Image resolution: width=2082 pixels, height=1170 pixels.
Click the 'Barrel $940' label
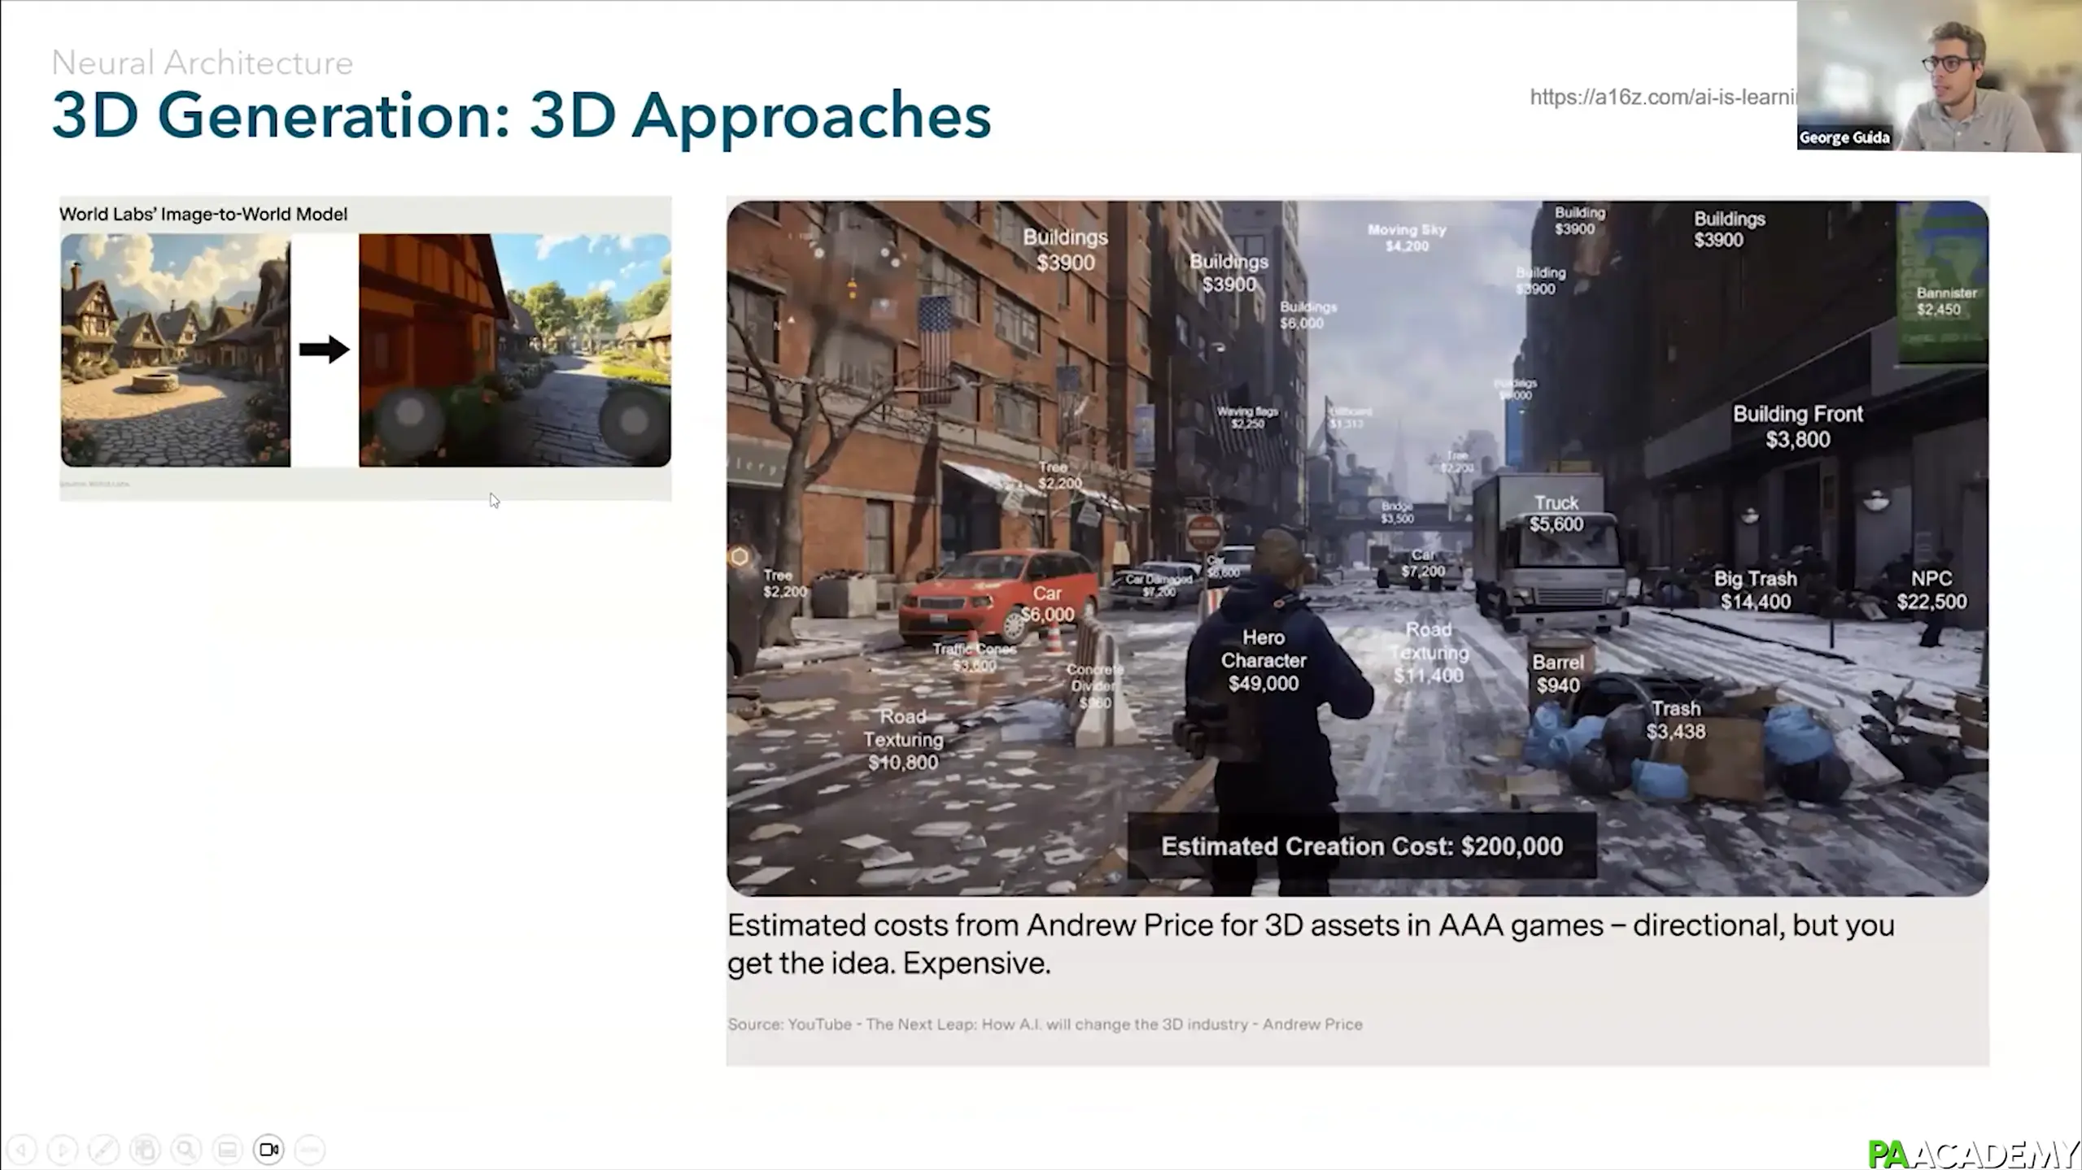[1558, 674]
